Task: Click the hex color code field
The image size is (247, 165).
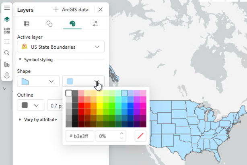Action: coord(80,136)
